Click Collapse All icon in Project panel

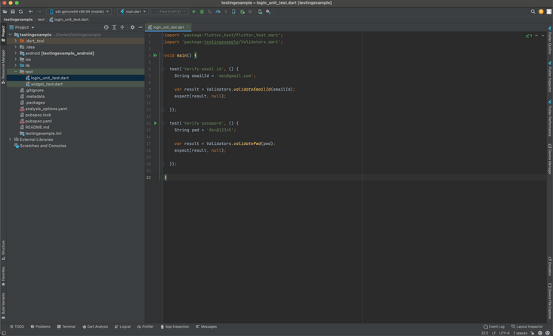(123, 27)
